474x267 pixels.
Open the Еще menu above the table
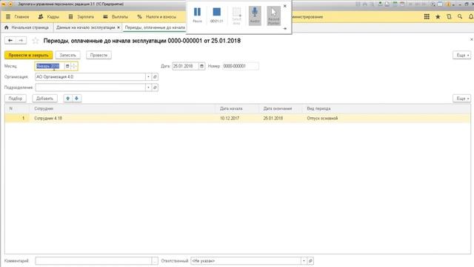[462, 99]
